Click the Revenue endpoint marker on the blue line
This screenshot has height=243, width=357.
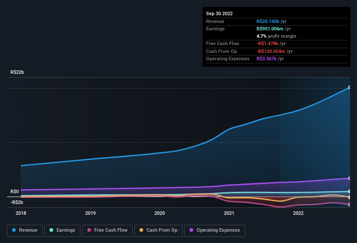[x=350, y=87]
